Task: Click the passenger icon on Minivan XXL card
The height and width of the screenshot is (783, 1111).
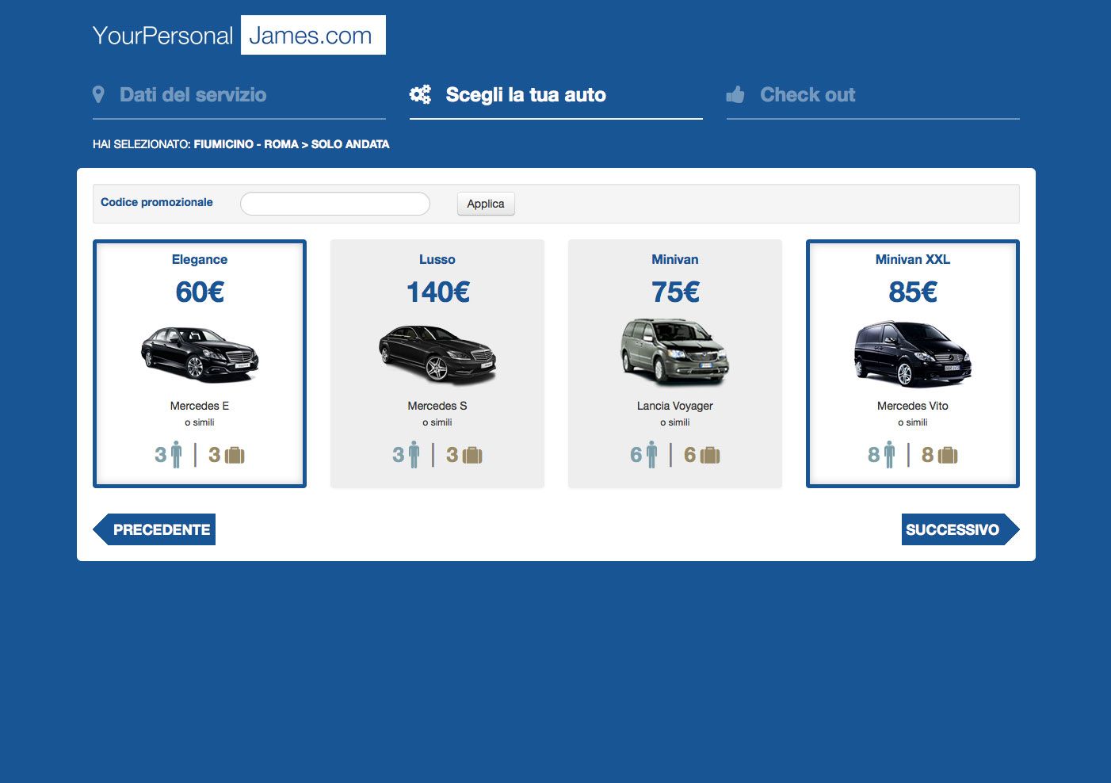Action: tap(889, 455)
